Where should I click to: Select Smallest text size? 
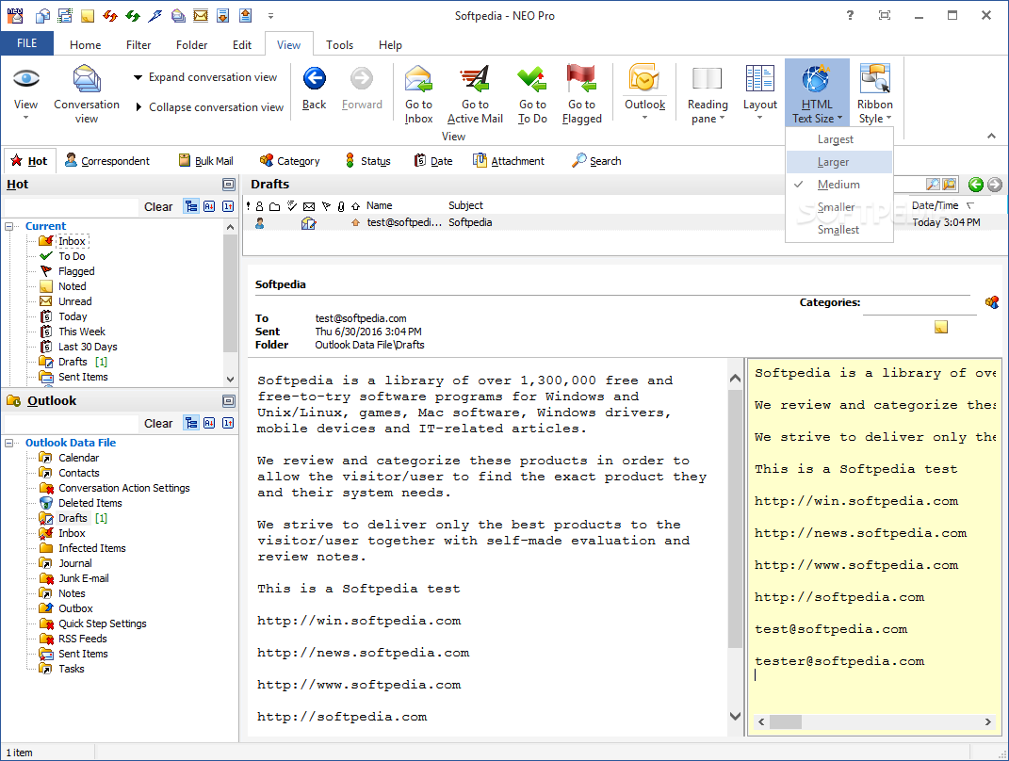[x=839, y=230]
